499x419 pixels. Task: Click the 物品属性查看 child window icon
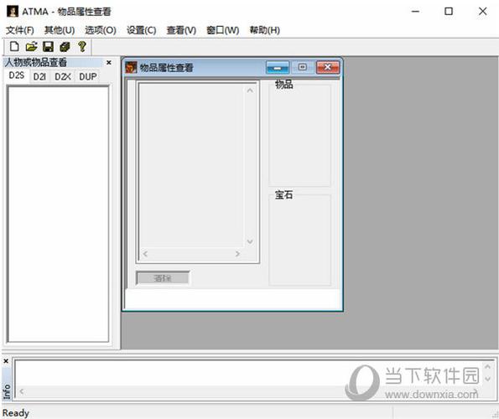(x=131, y=67)
